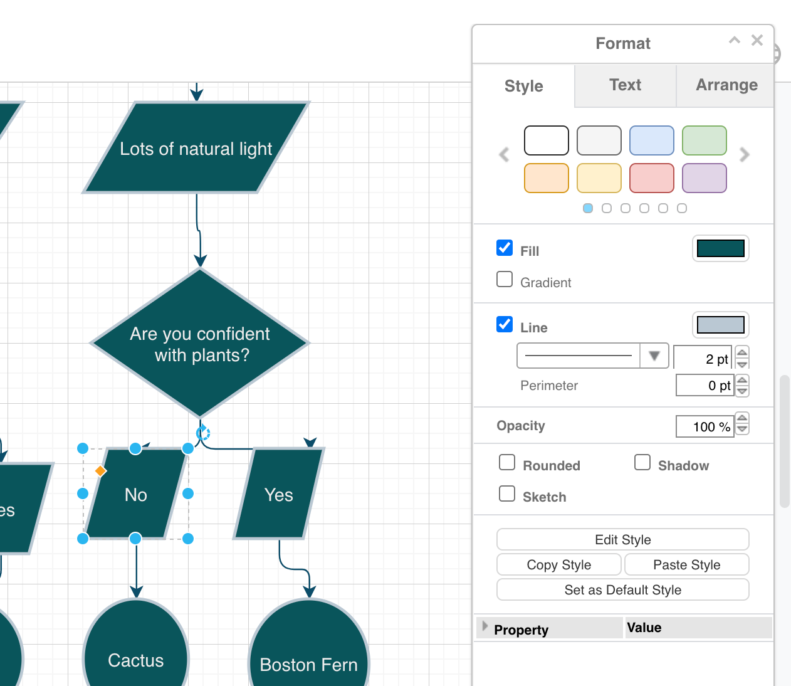Click the right arrow to view more style presets

[x=745, y=154]
